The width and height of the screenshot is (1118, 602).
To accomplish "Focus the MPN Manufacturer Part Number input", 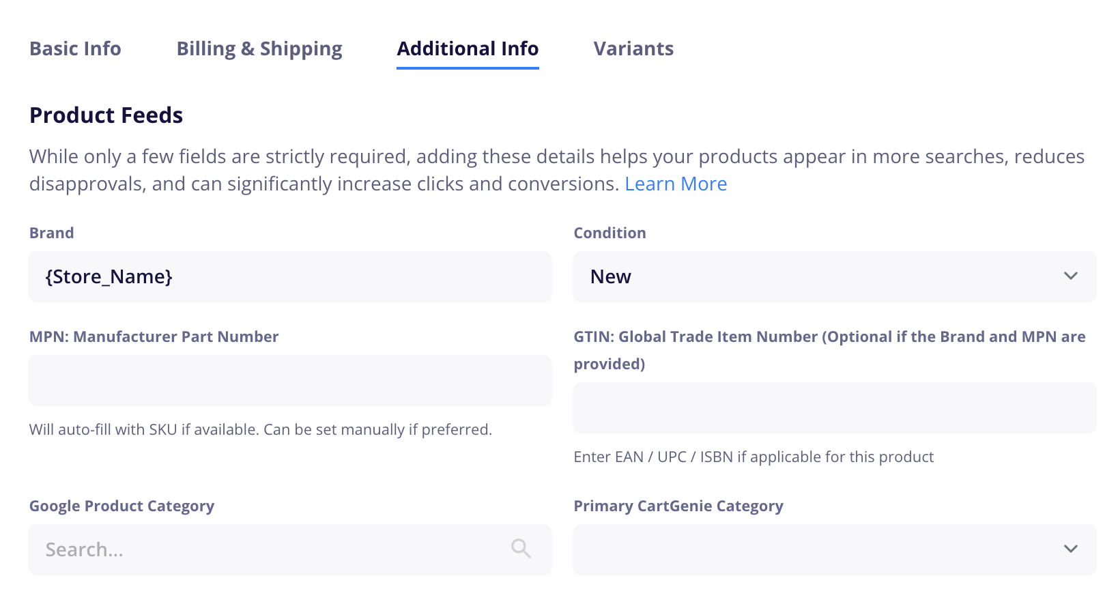I will 289,380.
